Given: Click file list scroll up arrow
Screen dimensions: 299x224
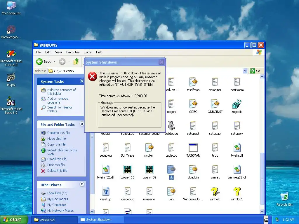Looking at the screenshot, I should click(262, 77).
